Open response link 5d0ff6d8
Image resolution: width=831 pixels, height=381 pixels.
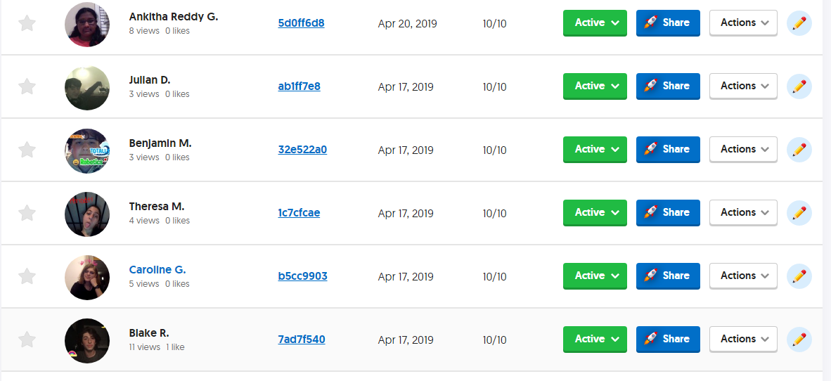[x=301, y=23]
